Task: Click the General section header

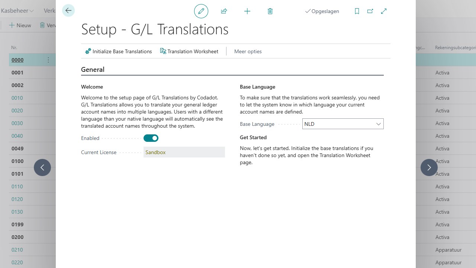Action: pos(93,70)
